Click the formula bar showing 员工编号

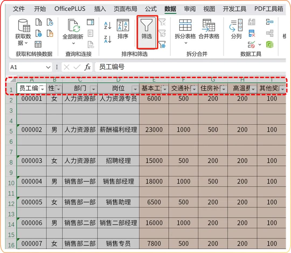coord(190,67)
